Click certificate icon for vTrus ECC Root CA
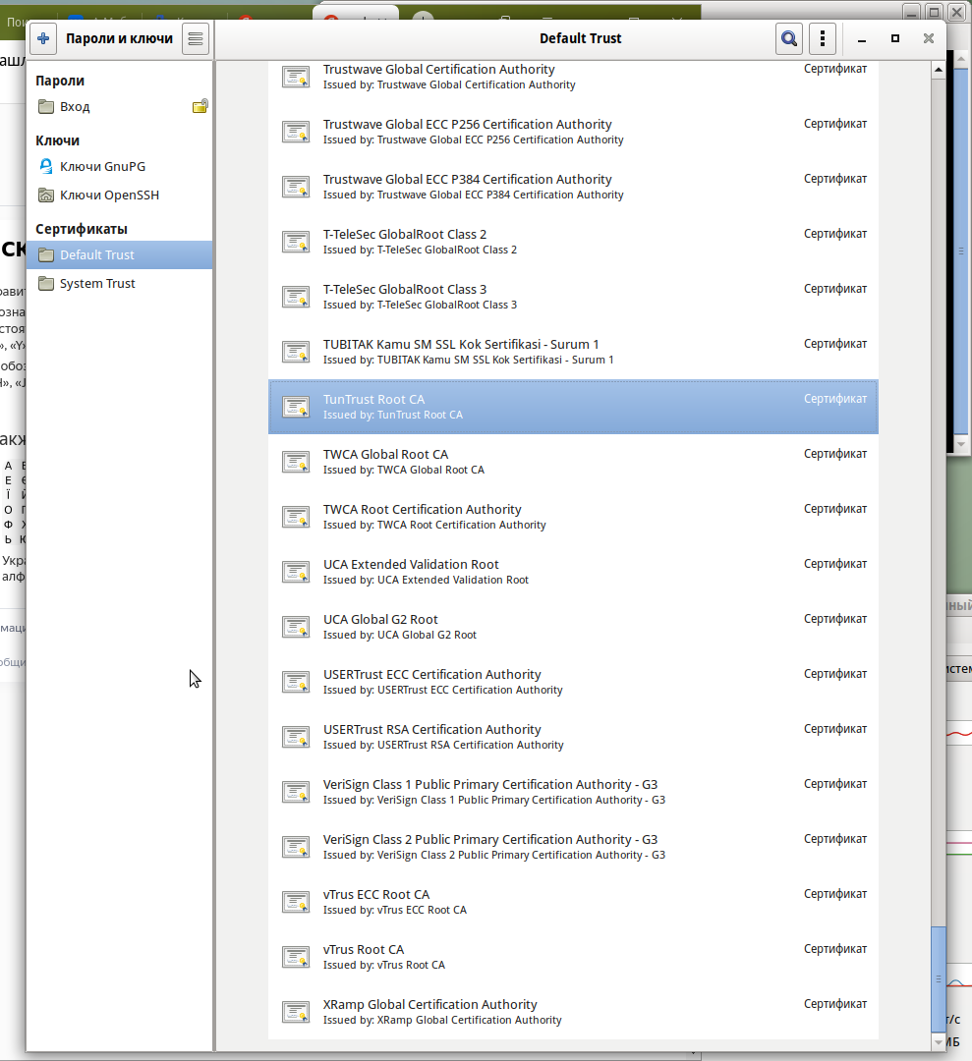The image size is (972, 1061). tap(296, 902)
